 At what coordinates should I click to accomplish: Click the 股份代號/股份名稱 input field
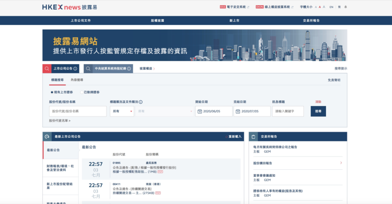[x=78, y=111]
